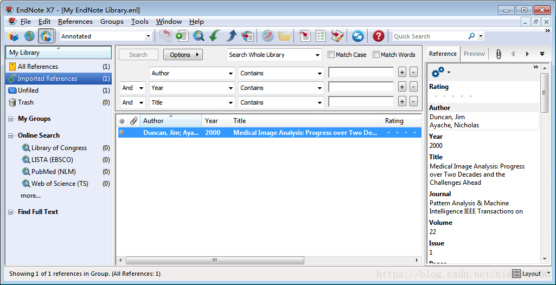This screenshot has width=556, height=285.
Task: Open the References menu
Action: pos(75,22)
